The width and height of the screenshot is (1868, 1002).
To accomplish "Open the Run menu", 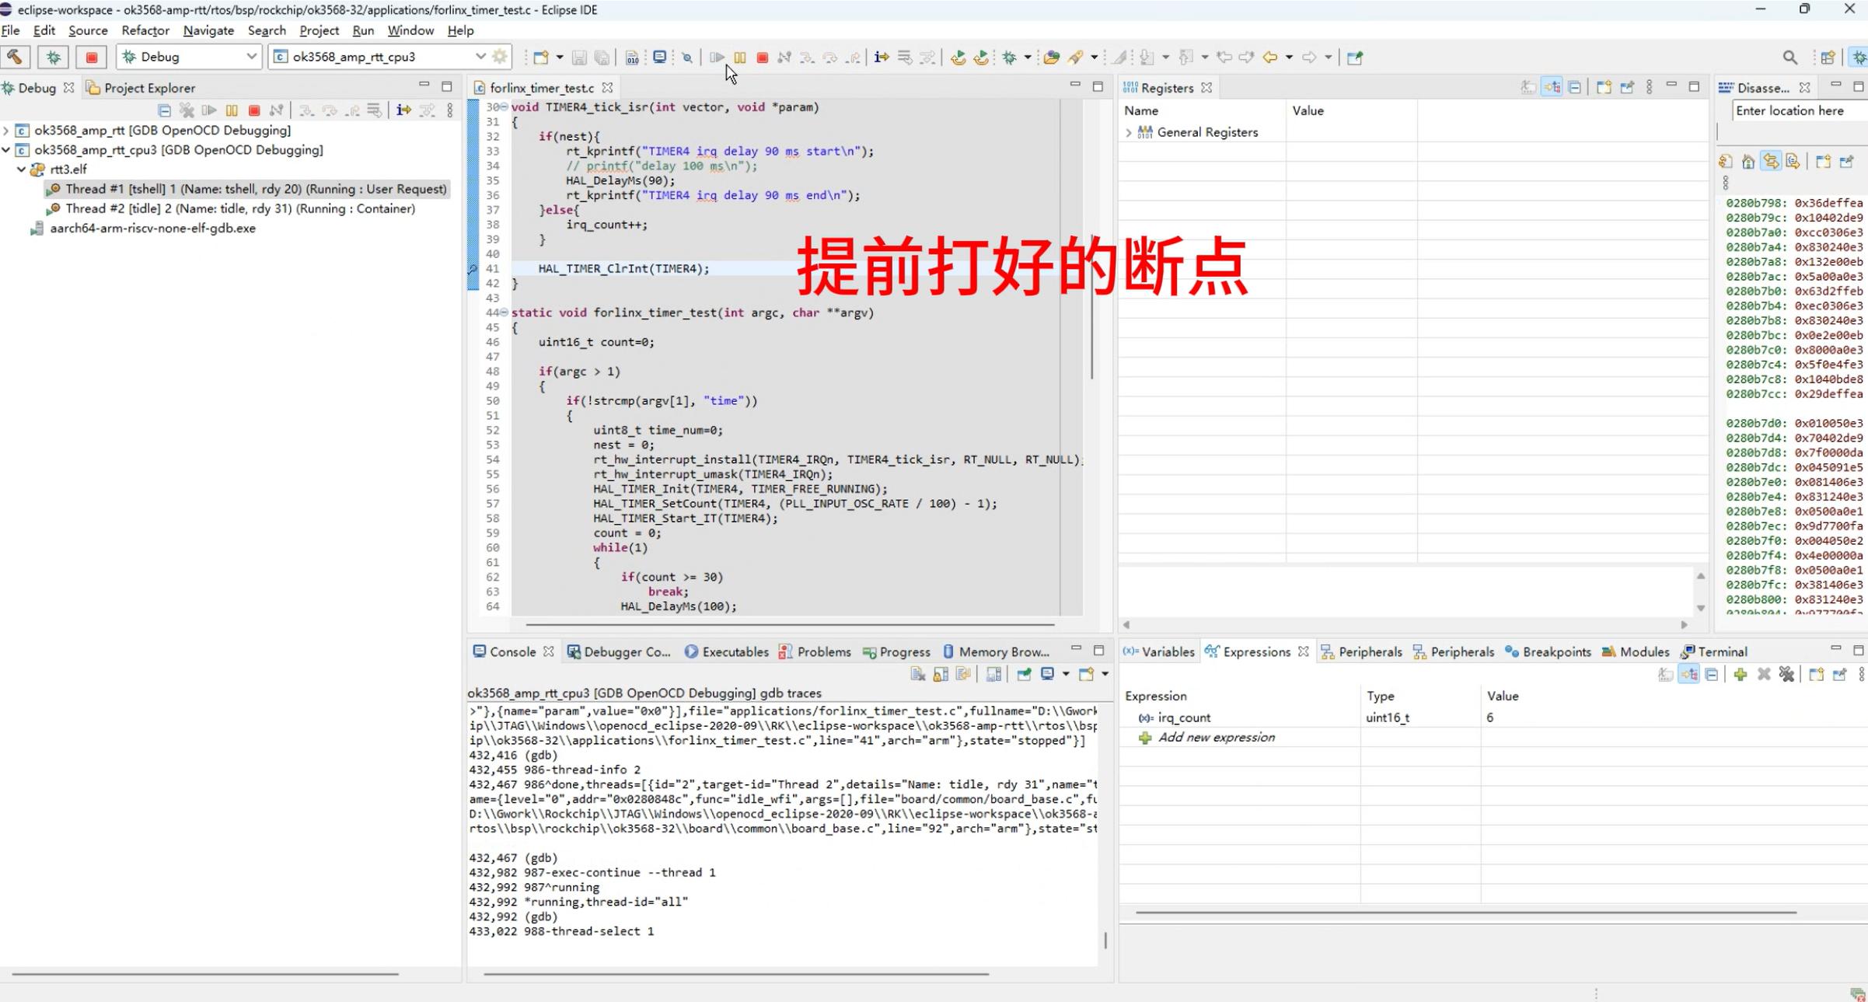I will click(x=362, y=31).
